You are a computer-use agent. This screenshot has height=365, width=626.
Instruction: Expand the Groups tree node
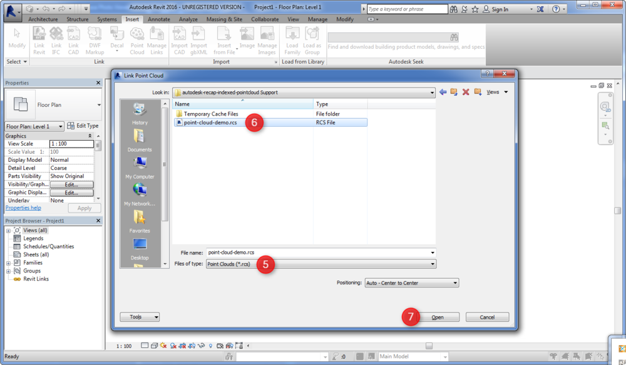[8, 271]
